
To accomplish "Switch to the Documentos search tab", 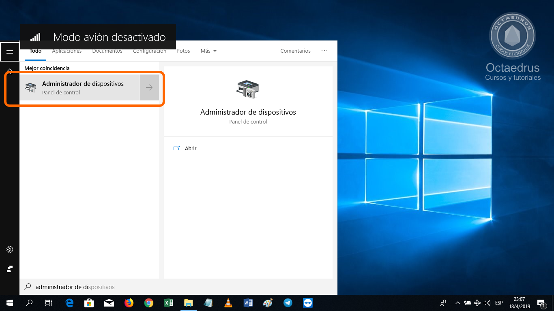I will (107, 51).
